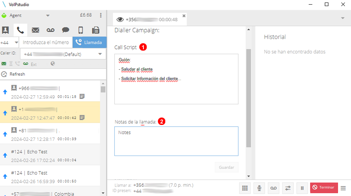Image resolution: width=351 pixels, height=196 pixels.
Task: Click the Historial heading
Action: pos(275,37)
